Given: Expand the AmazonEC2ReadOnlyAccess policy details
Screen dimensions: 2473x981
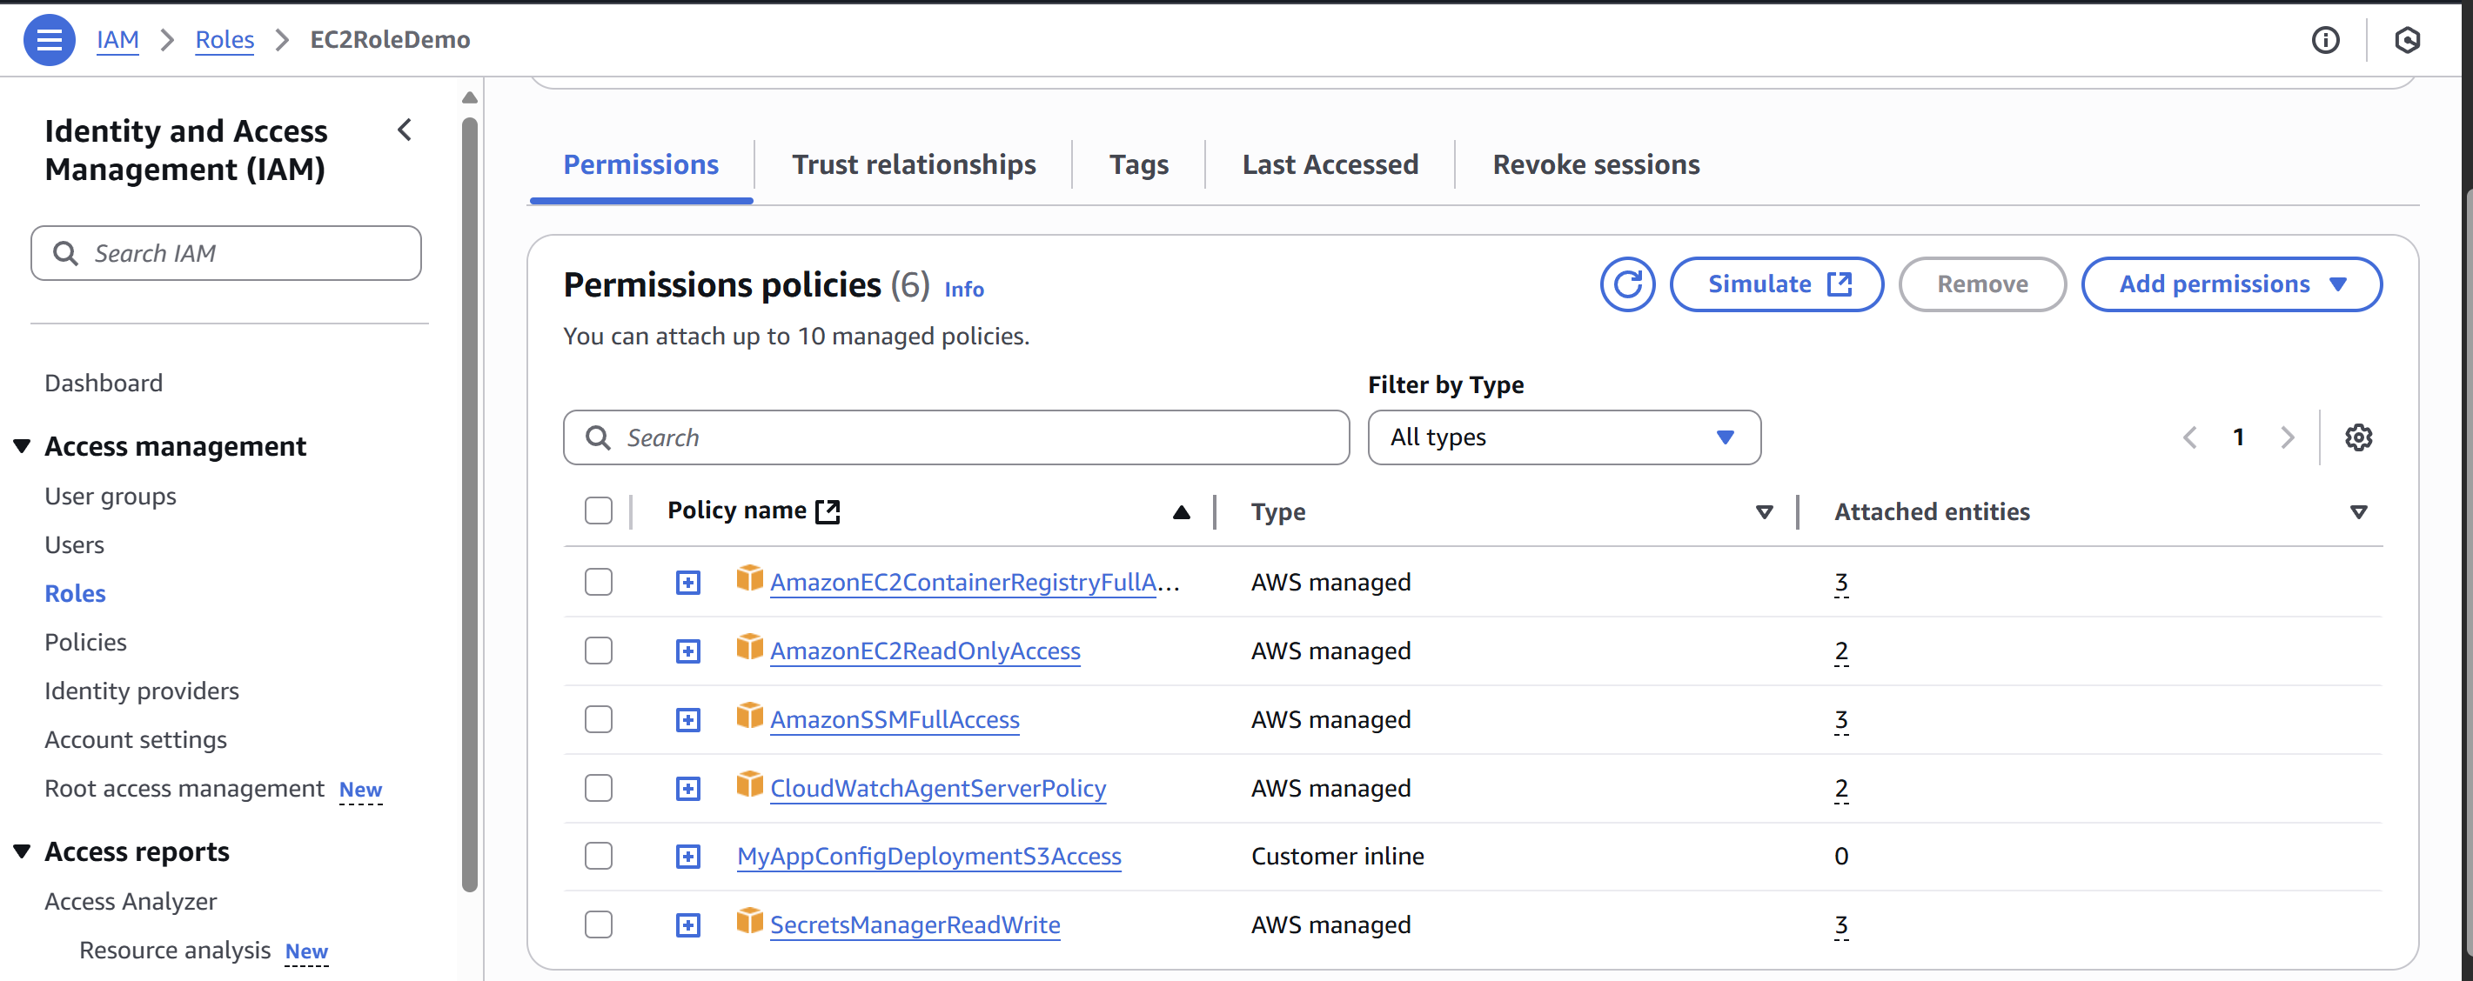Looking at the screenshot, I should tap(687, 651).
